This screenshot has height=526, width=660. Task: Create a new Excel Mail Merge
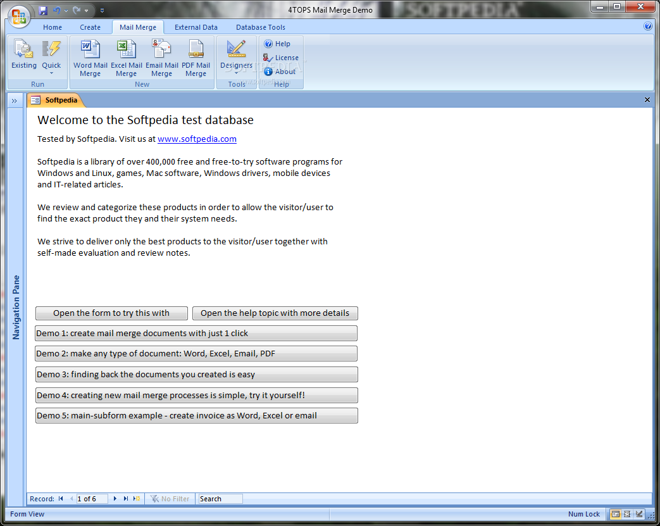point(127,58)
